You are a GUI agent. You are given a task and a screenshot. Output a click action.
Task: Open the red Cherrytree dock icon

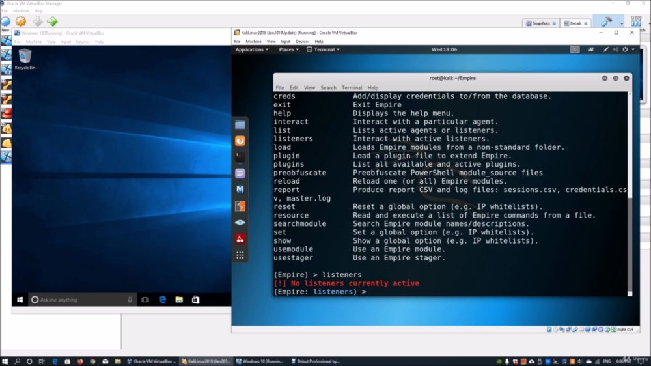click(x=240, y=239)
